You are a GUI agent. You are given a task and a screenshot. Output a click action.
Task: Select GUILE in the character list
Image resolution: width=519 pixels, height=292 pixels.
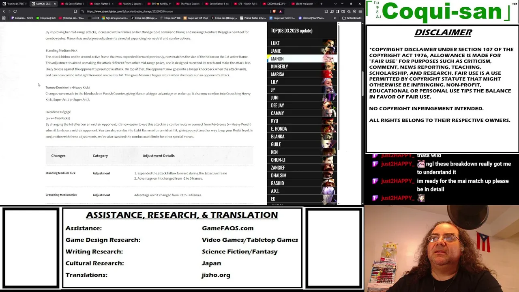pos(302,144)
